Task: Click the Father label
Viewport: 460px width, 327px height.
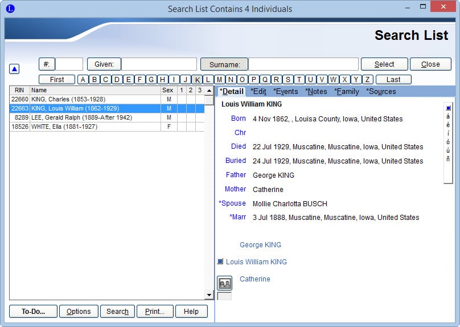Action: (236, 175)
